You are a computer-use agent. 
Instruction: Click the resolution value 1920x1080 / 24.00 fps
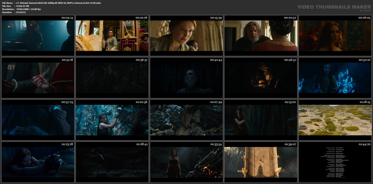coord(29,9)
